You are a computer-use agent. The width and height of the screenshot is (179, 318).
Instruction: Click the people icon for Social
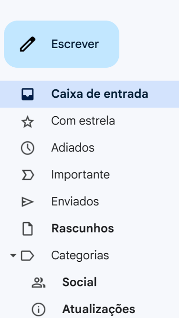[x=39, y=283]
